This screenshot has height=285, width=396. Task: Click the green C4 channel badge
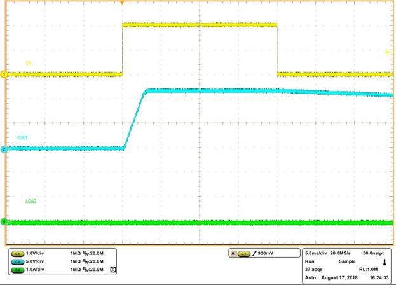coord(17,270)
